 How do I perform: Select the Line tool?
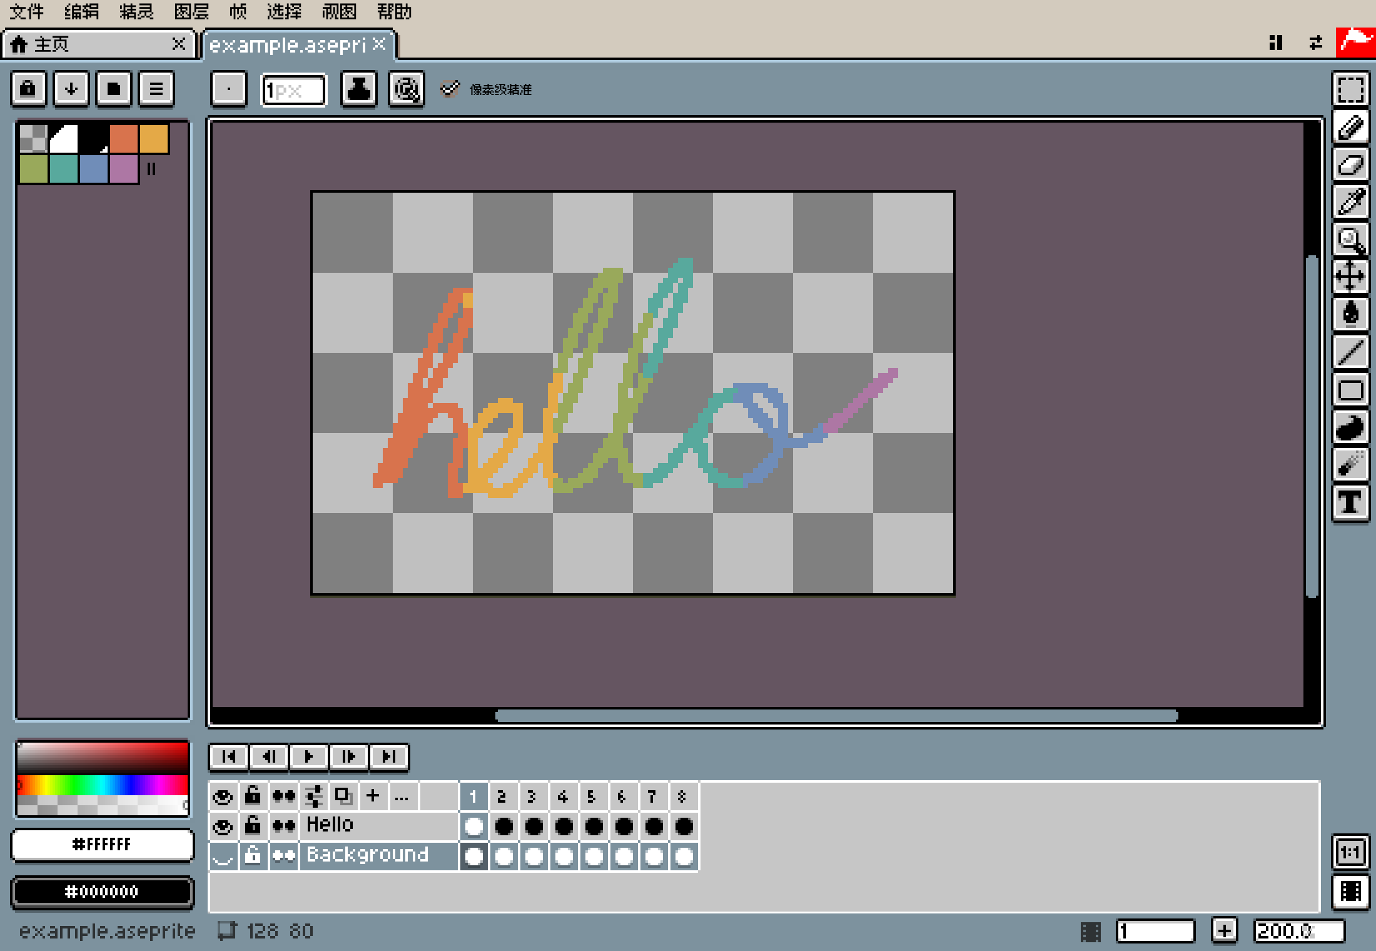[x=1351, y=352]
